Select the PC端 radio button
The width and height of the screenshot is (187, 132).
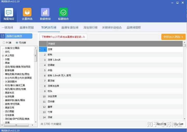click(4, 43)
